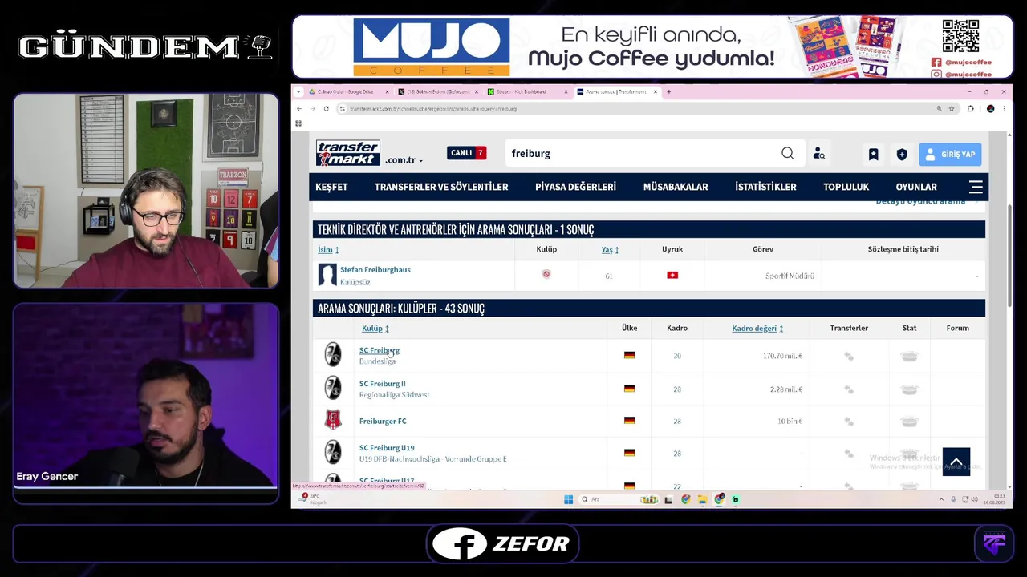The image size is (1027, 577).
Task: Open the SC Freiburg II club link
Action: click(382, 383)
